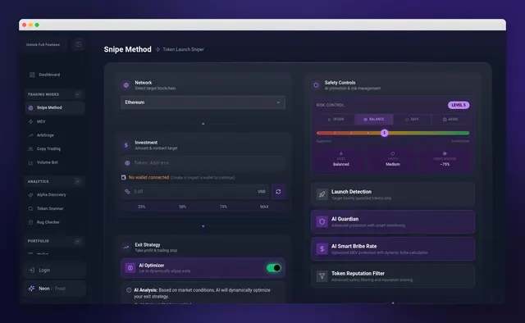Select the BALANCE risk tab
This screenshot has height=323, width=525.
click(374, 119)
